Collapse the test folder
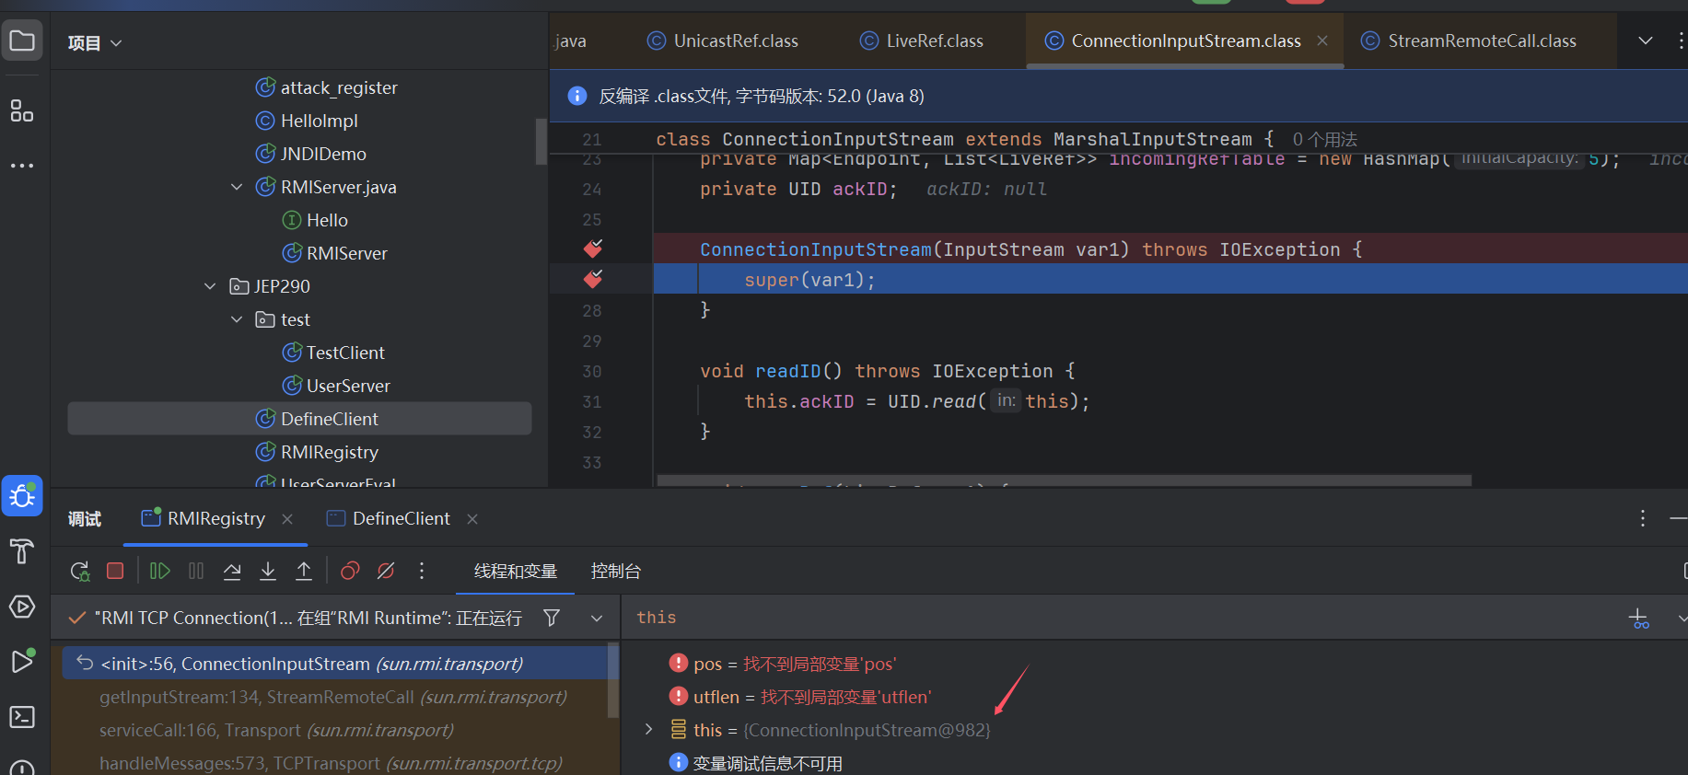1688x775 pixels. (x=237, y=319)
